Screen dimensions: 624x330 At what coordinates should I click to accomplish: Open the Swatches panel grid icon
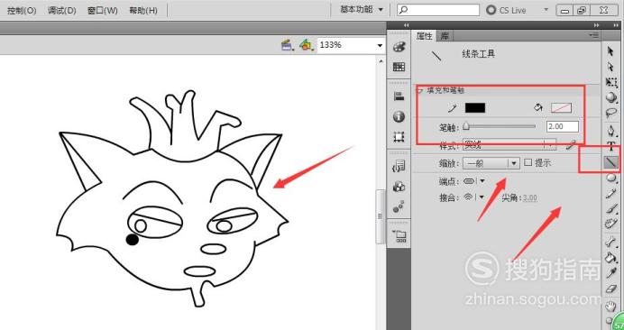point(399,67)
